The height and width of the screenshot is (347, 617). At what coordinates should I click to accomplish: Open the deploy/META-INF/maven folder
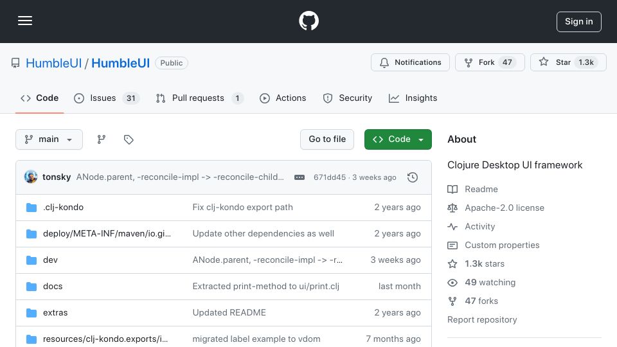tap(107, 234)
